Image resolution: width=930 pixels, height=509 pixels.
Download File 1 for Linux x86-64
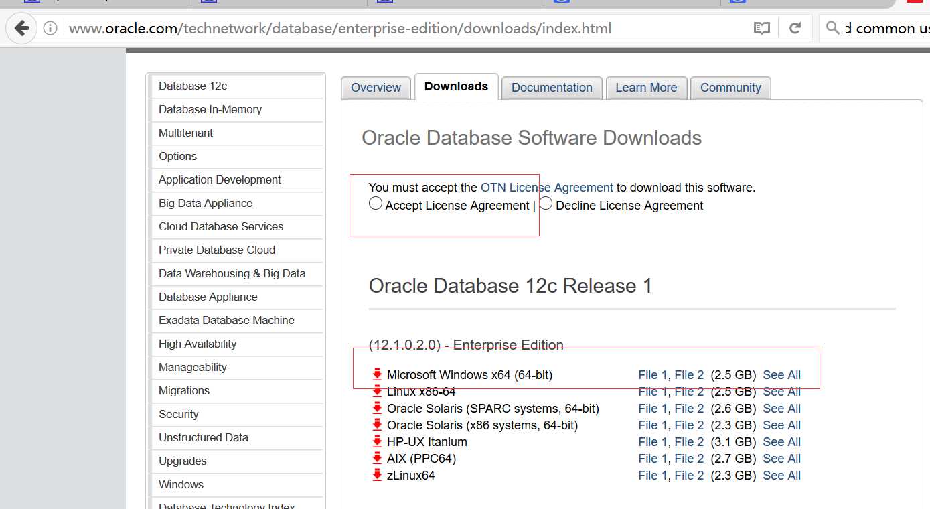(653, 392)
